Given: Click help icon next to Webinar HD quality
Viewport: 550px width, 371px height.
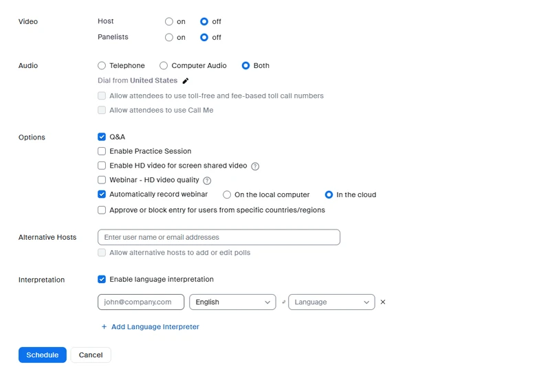Looking at the screenshot, I should (207, 181).
